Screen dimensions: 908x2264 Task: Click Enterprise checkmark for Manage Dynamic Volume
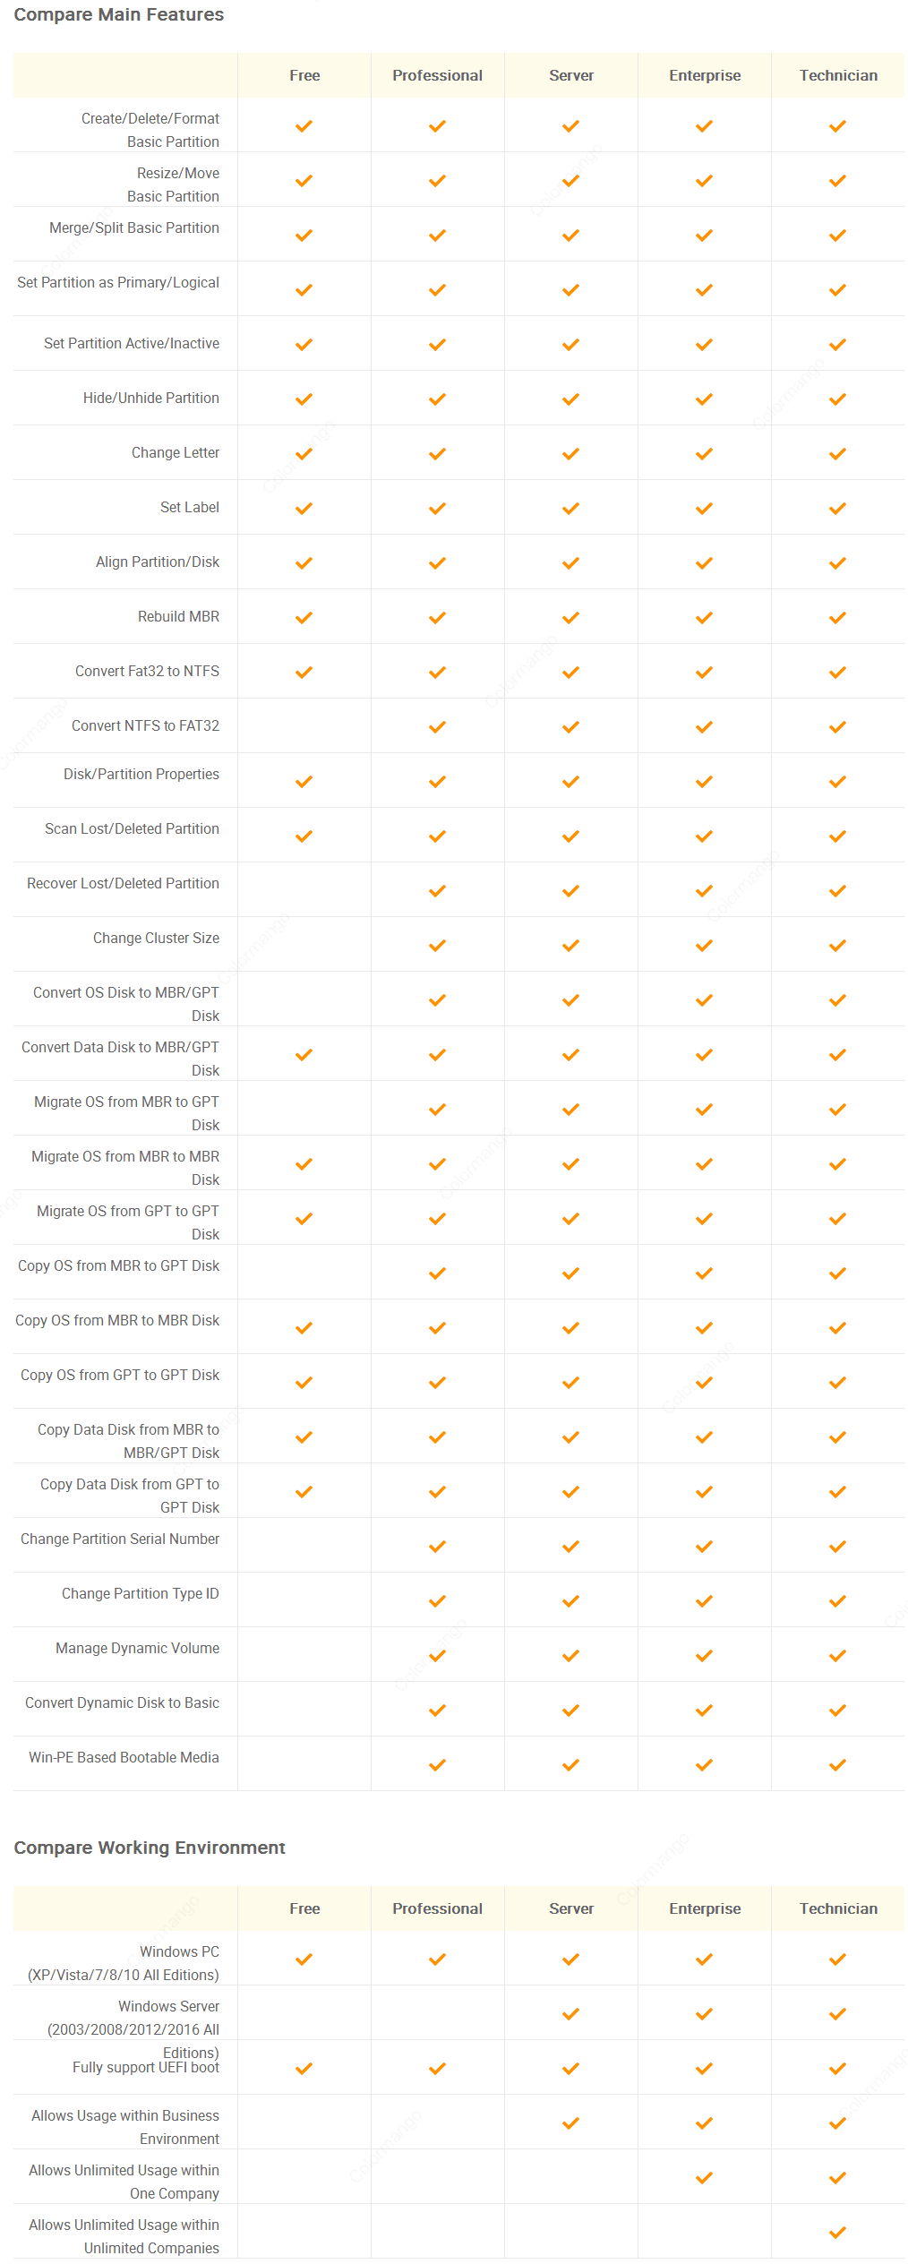[x=704, y=1655]
